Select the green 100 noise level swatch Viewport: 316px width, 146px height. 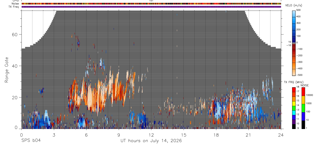[x=303, y=108]
